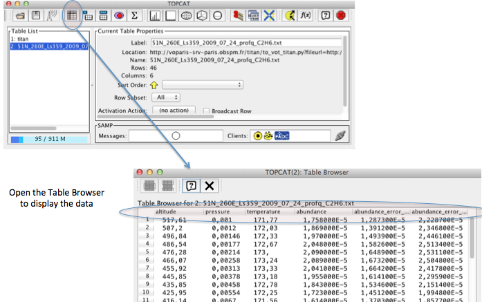Viewport: 482px width, 302px height.
Task: Click the Label text field
Action: [246, 43]
